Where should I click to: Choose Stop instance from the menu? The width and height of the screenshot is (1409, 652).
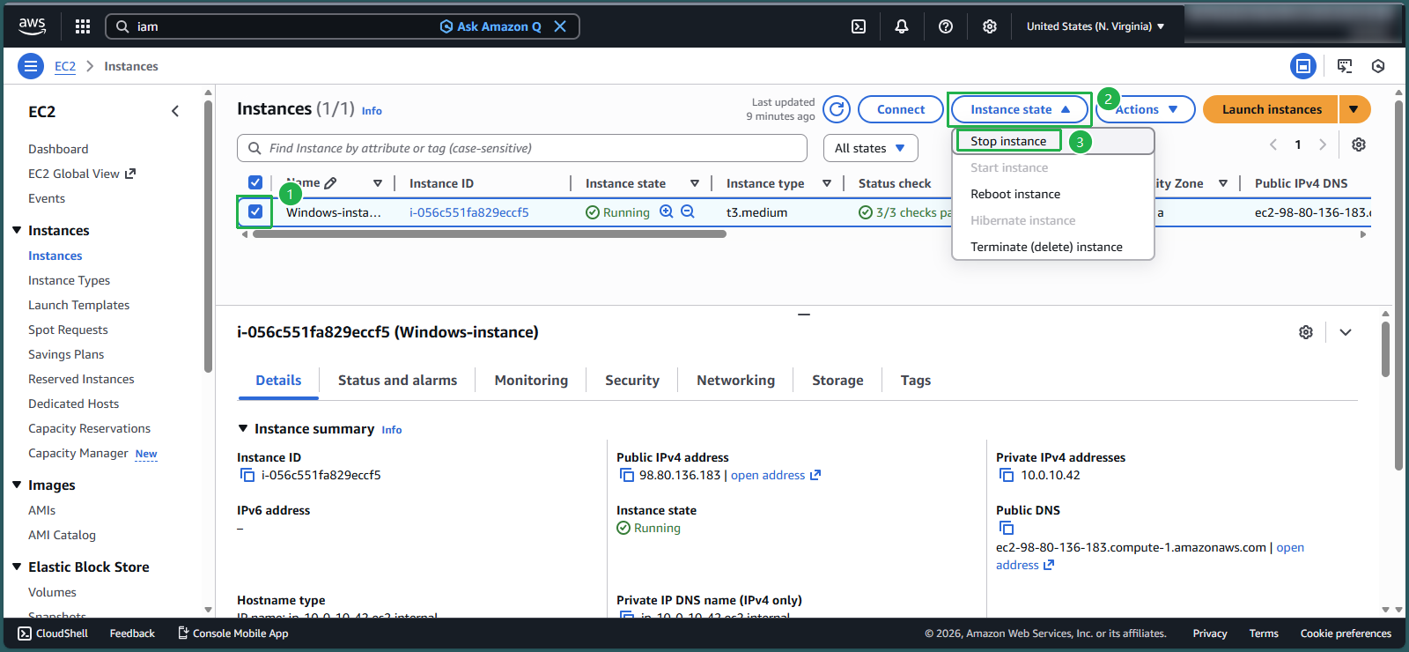click(1008, 141)
